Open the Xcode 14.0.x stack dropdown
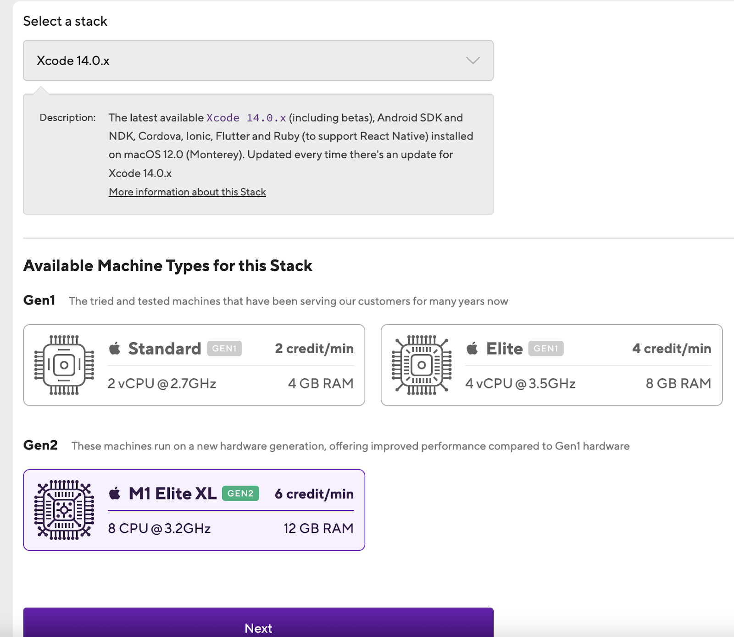This screenshot has width=734, height=637. [258, 61]
